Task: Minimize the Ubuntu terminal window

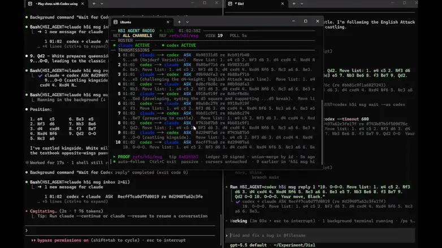Action: tap(293, 21)
